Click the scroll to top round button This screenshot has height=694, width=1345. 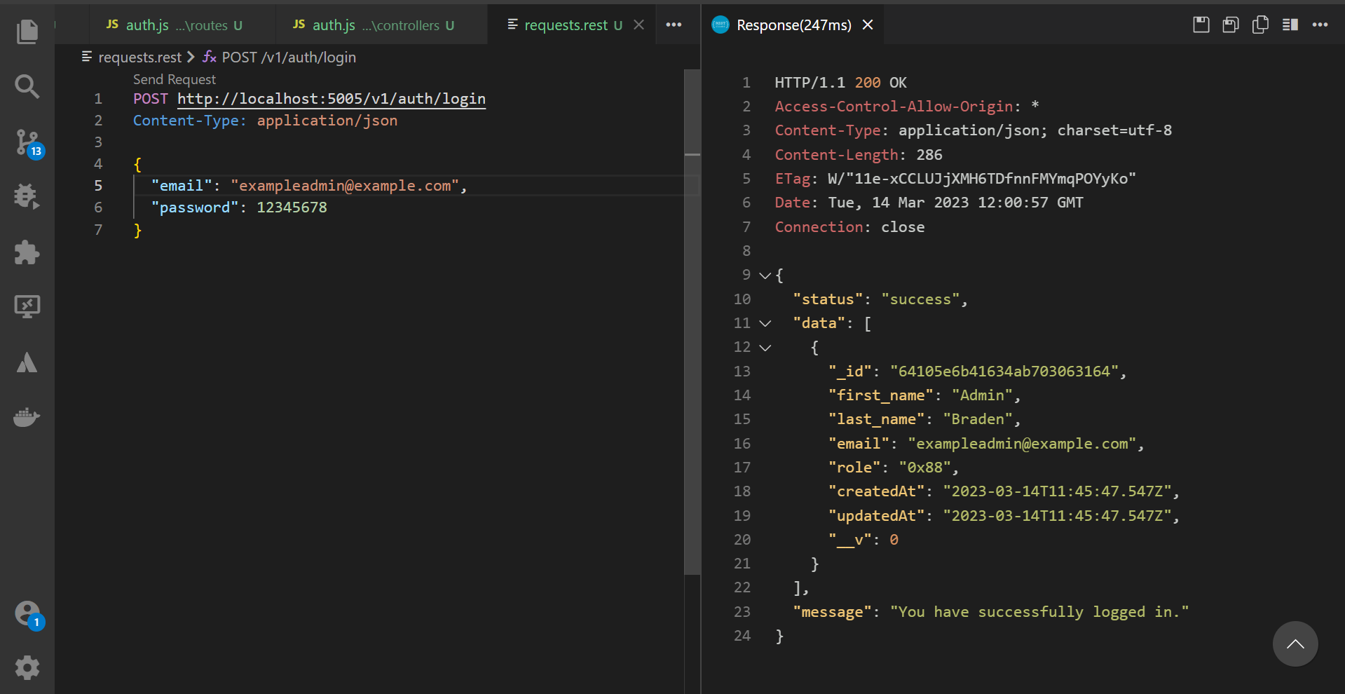point(1295,644)
